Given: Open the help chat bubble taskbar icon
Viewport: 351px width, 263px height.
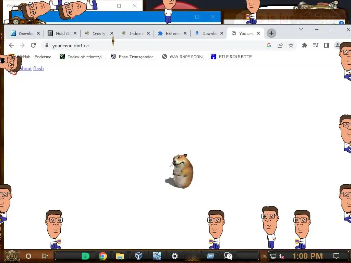Looking at the screenshot, I should [228, 256].
